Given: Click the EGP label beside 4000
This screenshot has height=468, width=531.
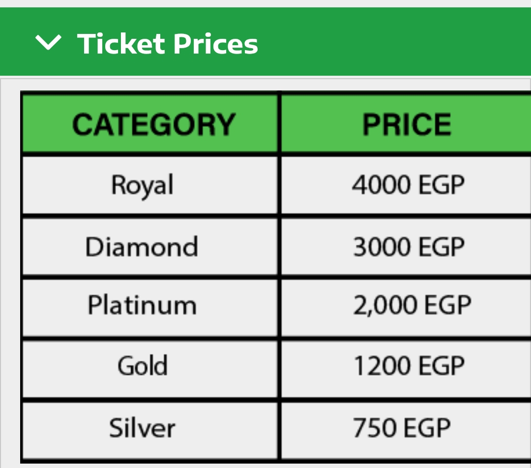Looking at the screenshot, I should coord(442,185).
